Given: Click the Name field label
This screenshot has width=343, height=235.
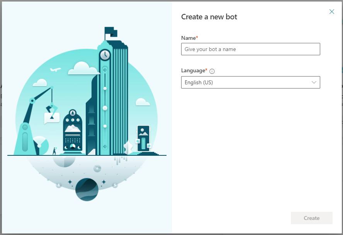Looking at the screenshot, I should click(x=189, y=38).
